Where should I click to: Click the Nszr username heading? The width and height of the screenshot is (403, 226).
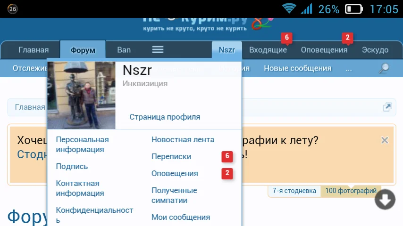137,70
